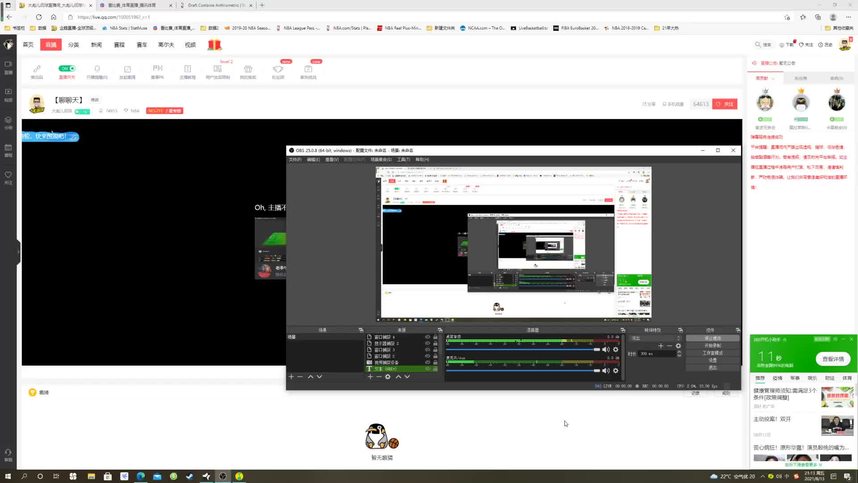
Task: Toggle visibility of 显示器捕获 2 source
Action: (x=427, y=343)
